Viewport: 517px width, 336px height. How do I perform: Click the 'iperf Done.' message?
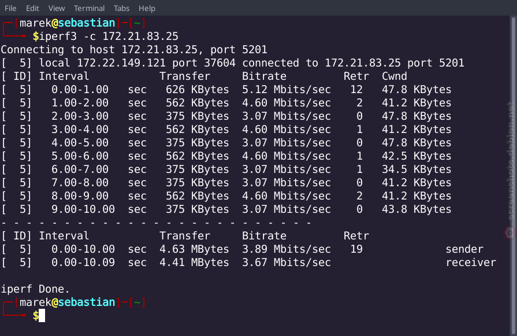point(35,289)
